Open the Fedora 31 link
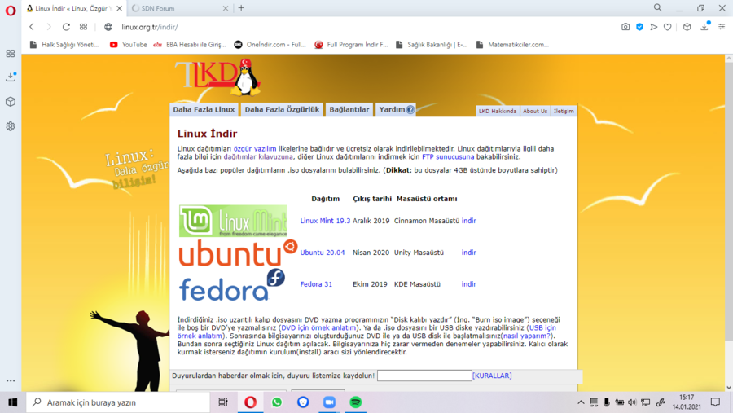Screen dimensions: 733x413 (x=316, y=284)
